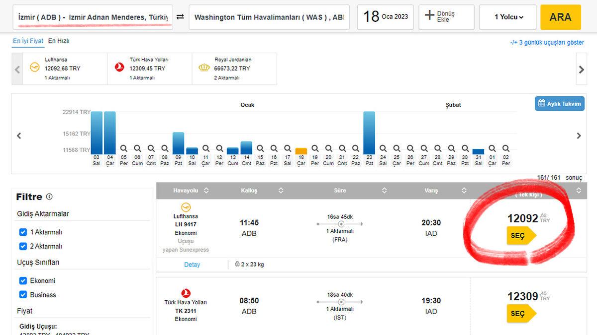
Task: Show later dates in price chart
Action: click(x=579, y=135)
